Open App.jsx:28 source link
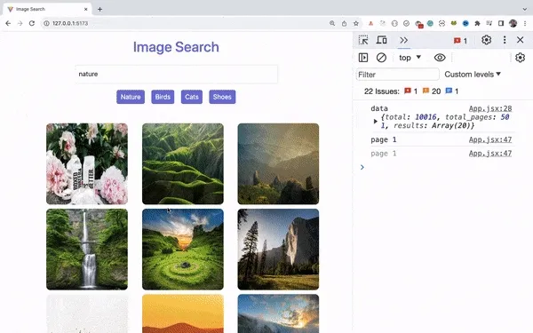 point(490,108)
